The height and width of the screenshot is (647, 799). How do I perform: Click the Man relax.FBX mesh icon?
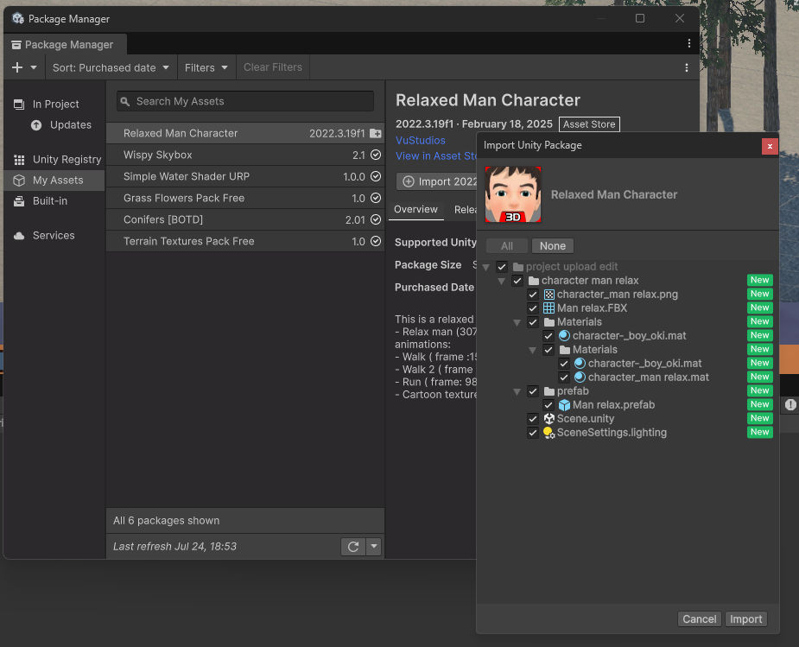click(549, 308)
